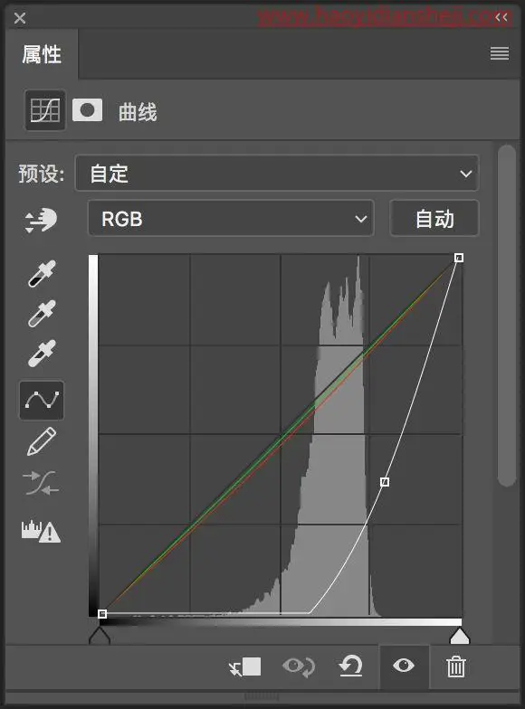
Task: Click the 自动 auto button
Action: (434, 219)
